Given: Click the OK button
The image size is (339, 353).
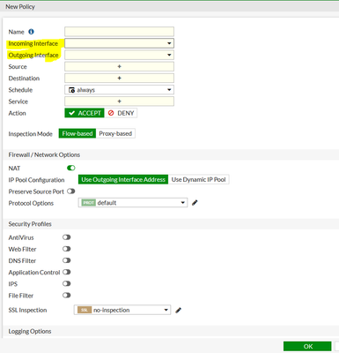Looking at the screenshot, I should 307,346.
